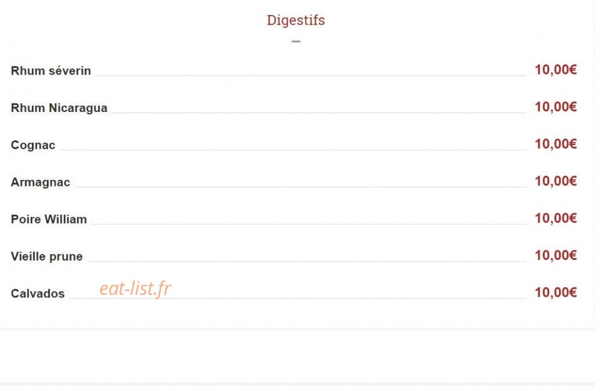Open the eat-list.fr watermark link
Screen dimensions: 595x387
coord(135,289)
